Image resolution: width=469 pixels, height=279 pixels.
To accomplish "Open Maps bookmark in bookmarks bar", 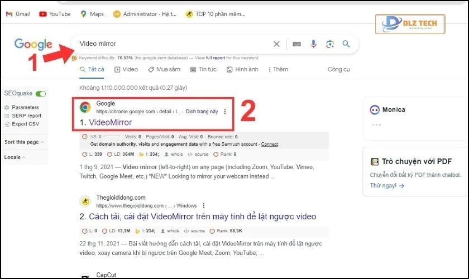I will [92, 14].
